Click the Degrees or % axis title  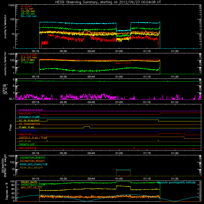(x=7, y=191)
